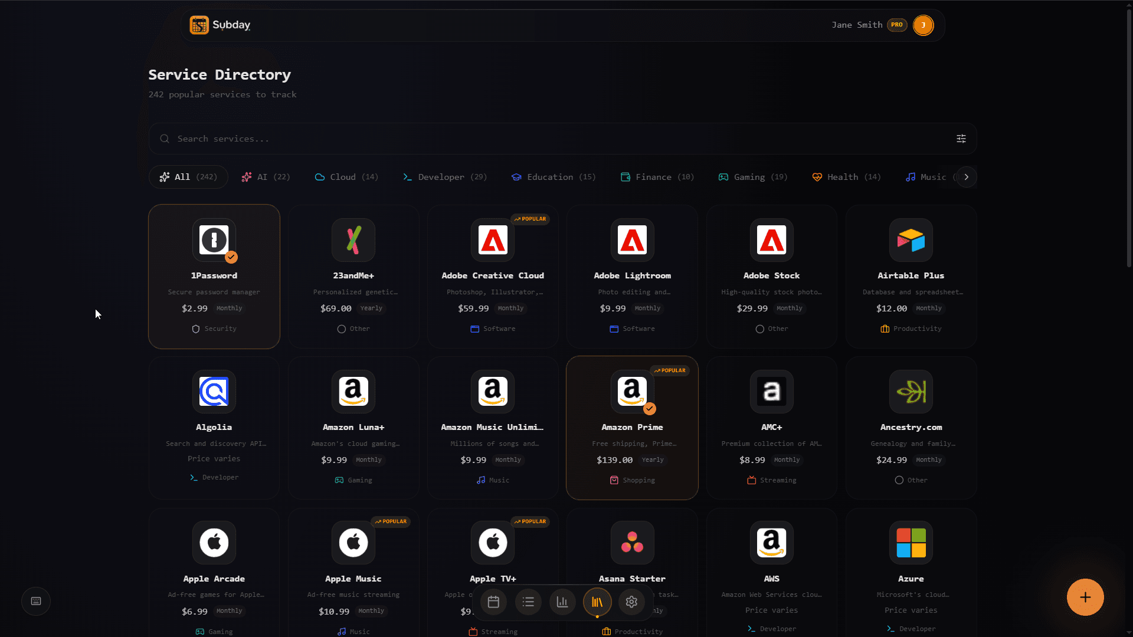Open list view in bottom nav
1133x637 pixels.
(x=528, y=602)
